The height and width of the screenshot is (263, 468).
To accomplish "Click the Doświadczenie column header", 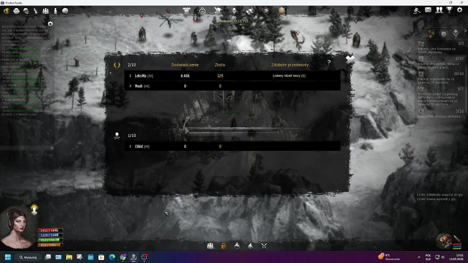I will pos(185,65).
